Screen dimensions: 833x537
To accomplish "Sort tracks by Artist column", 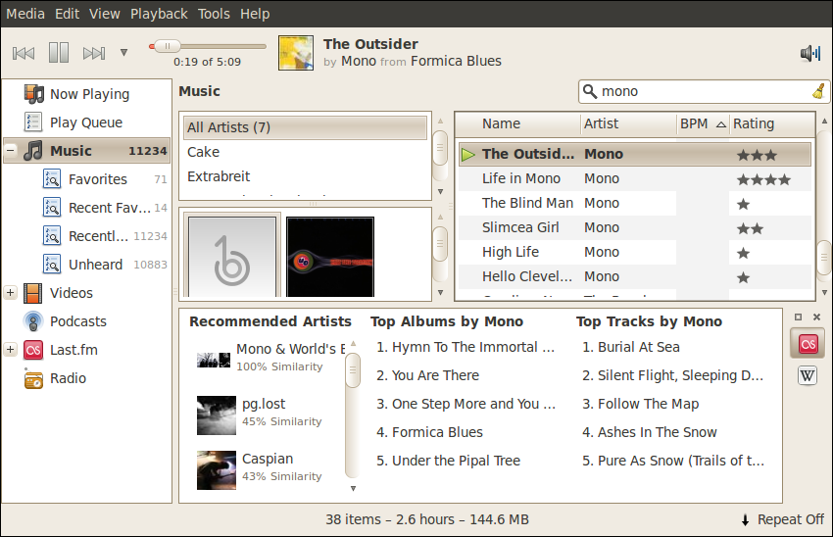I will pyautogui.click(x=628, y=123).
